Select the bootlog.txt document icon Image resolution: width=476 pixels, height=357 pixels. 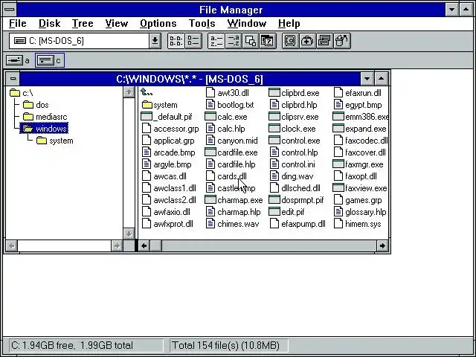point(210,105)
